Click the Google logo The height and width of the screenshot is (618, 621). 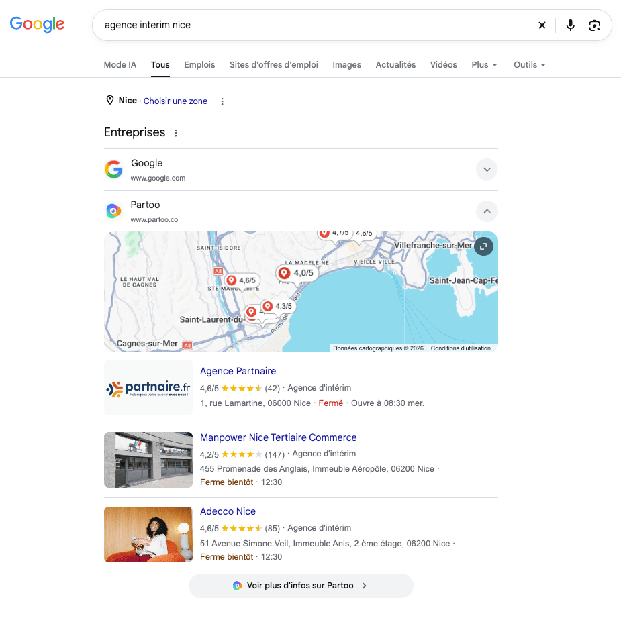pyautogui.click(x=37, y=24)
